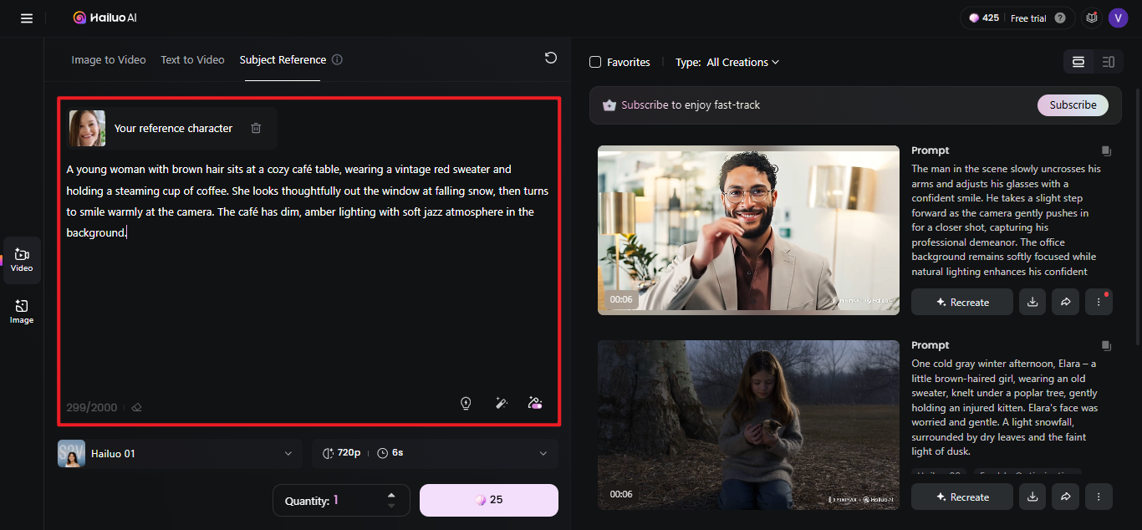The width and height of the screenshot is (1142, 530).
Task: Open the hamburger menu
Action: (27, 18)
